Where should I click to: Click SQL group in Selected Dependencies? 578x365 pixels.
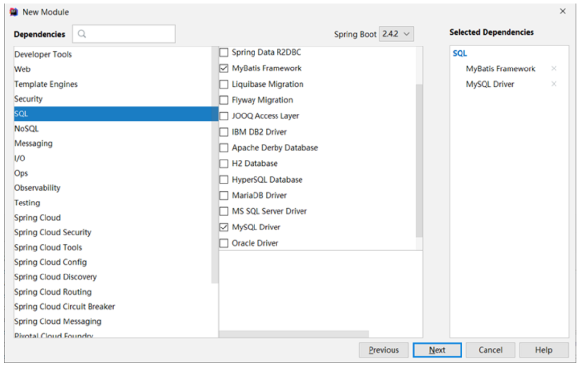(x=460, y=53)
